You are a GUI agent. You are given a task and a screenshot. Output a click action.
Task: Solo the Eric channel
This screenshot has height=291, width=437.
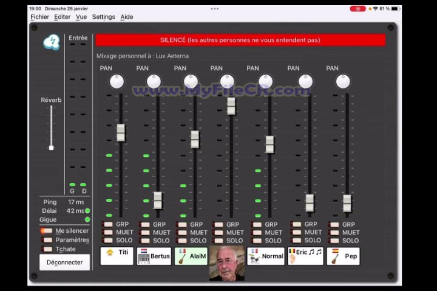click(x=296, y=240)
